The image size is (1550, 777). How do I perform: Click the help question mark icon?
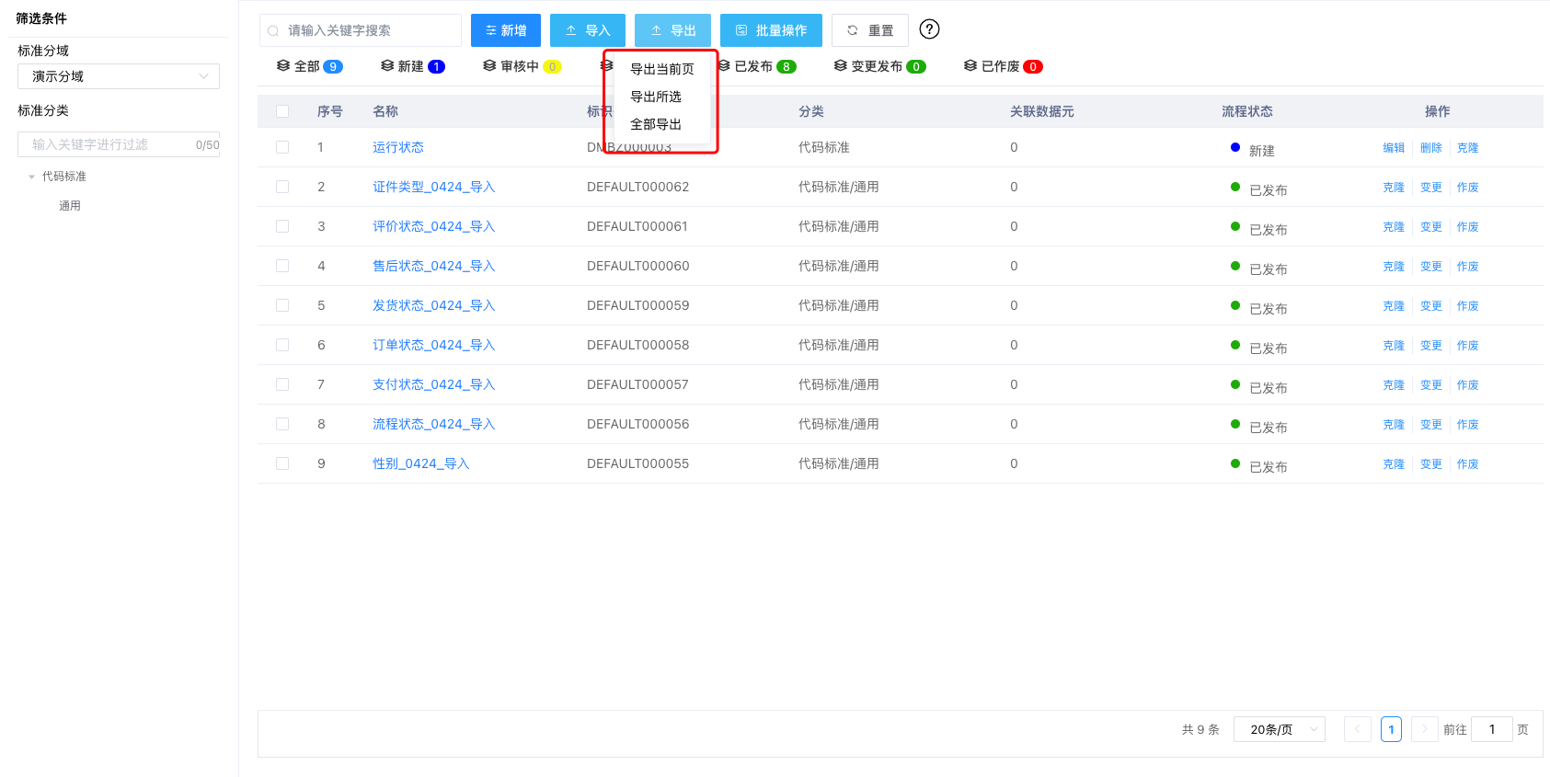(x=929, y=29)
